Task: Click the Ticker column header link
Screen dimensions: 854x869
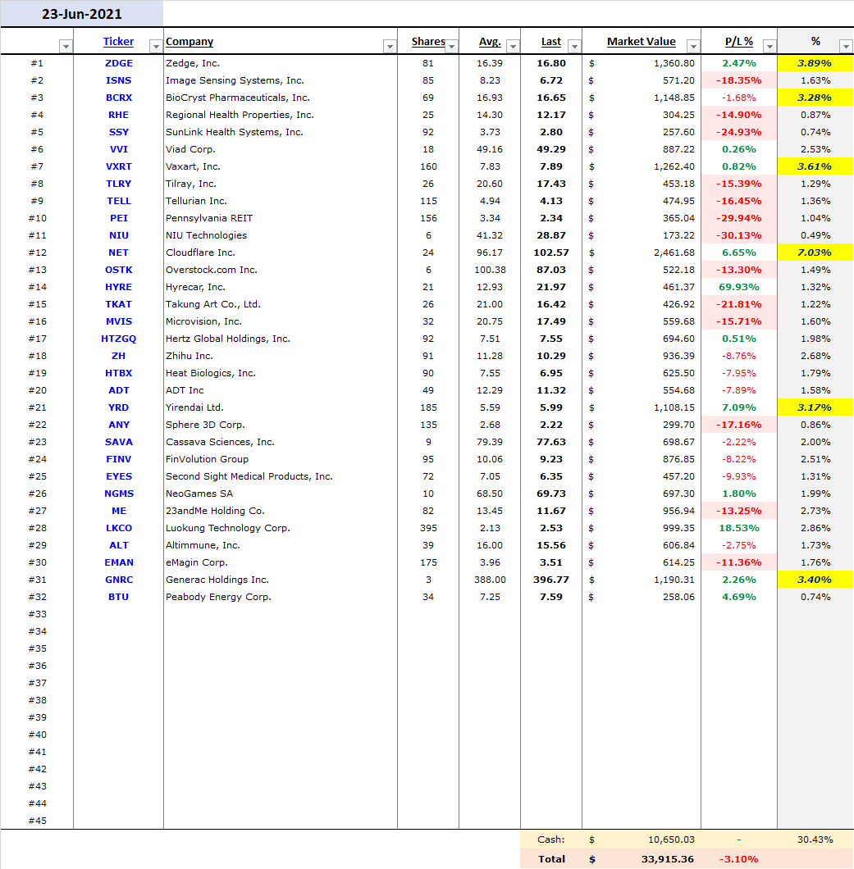Action: (118, 42)
